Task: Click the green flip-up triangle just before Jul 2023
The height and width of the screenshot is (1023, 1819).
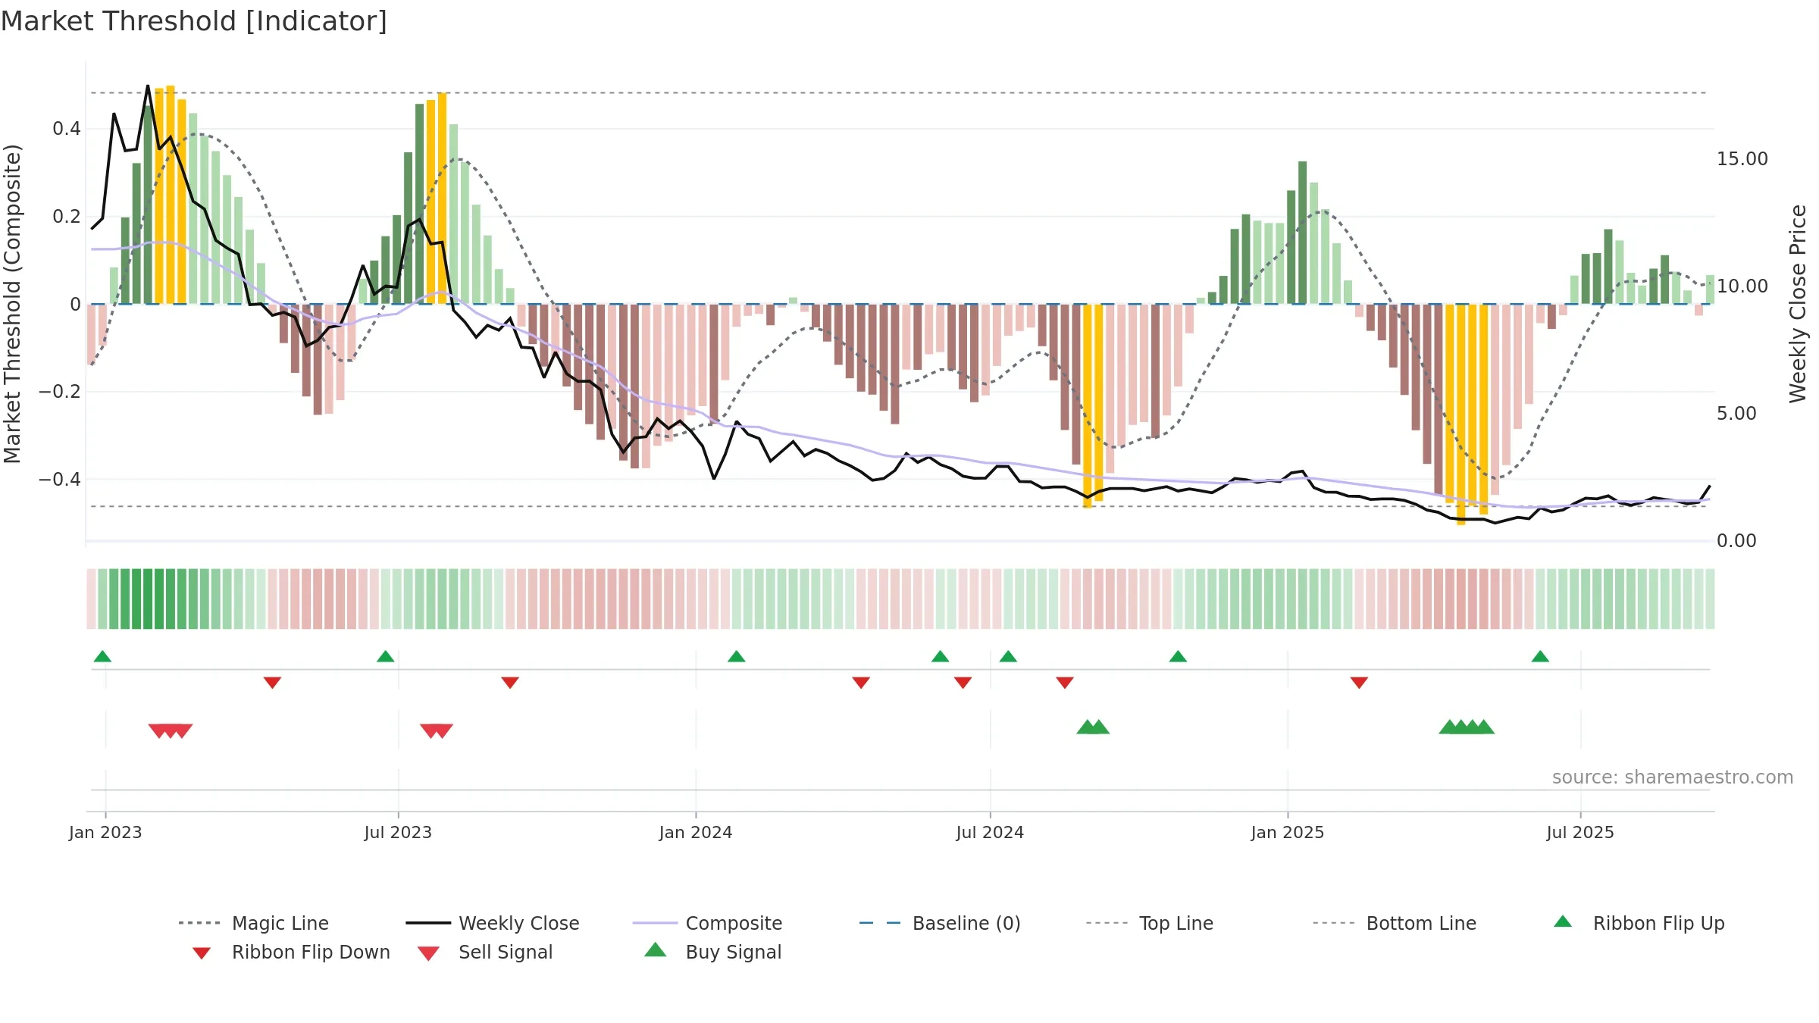Action: click(x=385, y=656)
